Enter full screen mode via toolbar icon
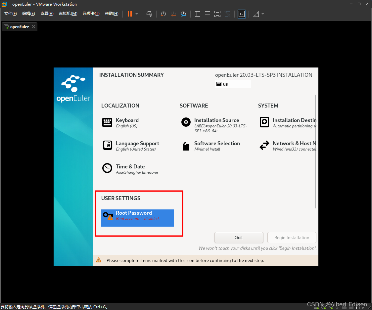The image size is (372, 310). [217, 14]
